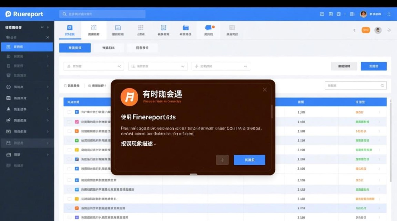Open the tab with the gray dots grid icon
The width and height of the screenshot is (397, 221).
click(141, 30)
